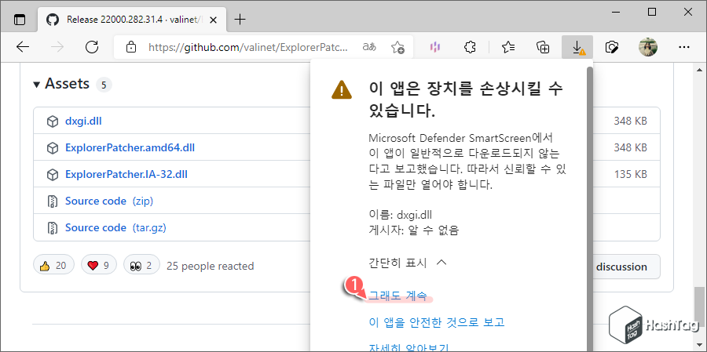Select the Release 22000.282.31.4 tab

pyautogui.click(x=133, y=20)
